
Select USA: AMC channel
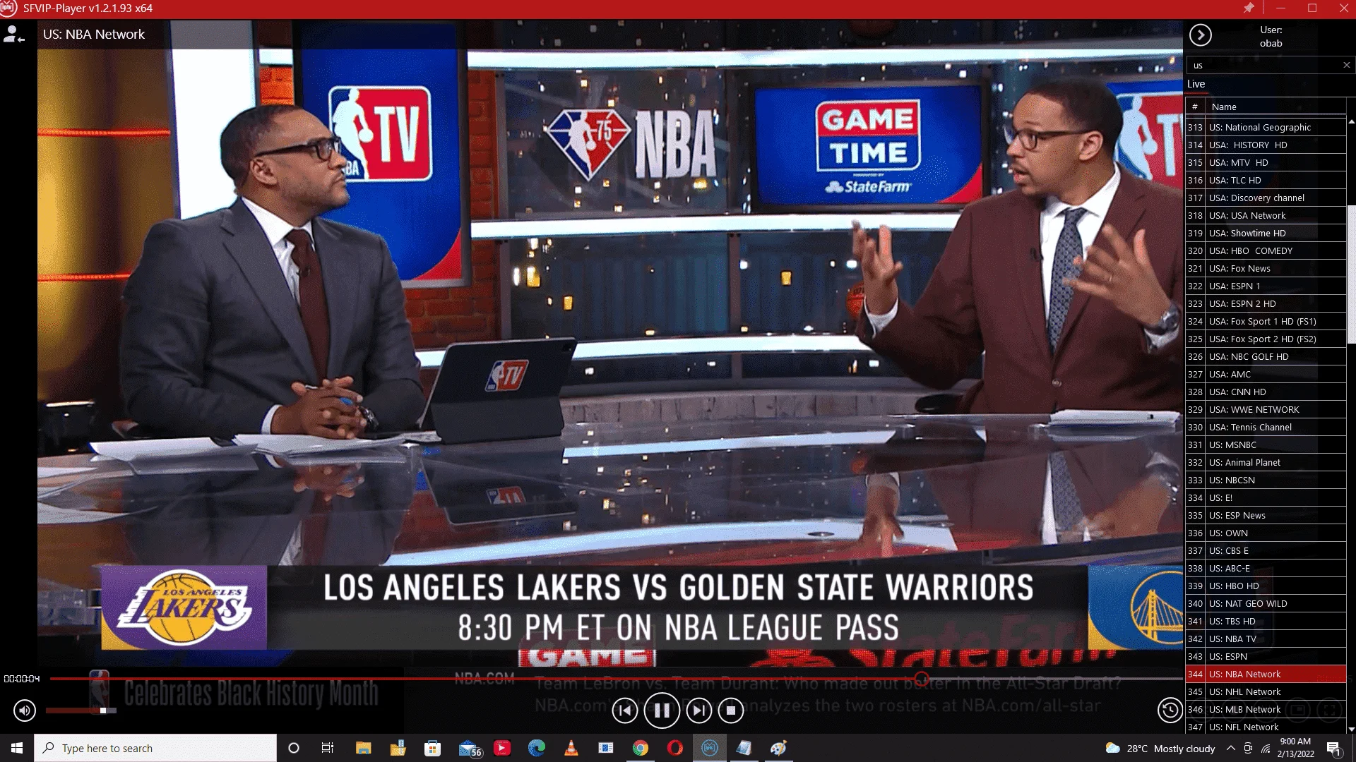coord(1266,374)
